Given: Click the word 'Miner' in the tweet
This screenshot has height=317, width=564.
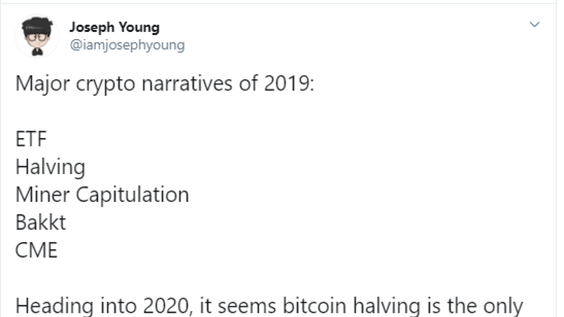Looking at the screenshot, I should pos(43,194).
